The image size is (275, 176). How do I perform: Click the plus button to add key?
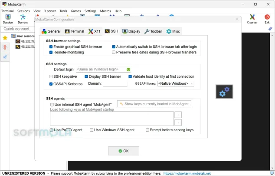[178, 115]
